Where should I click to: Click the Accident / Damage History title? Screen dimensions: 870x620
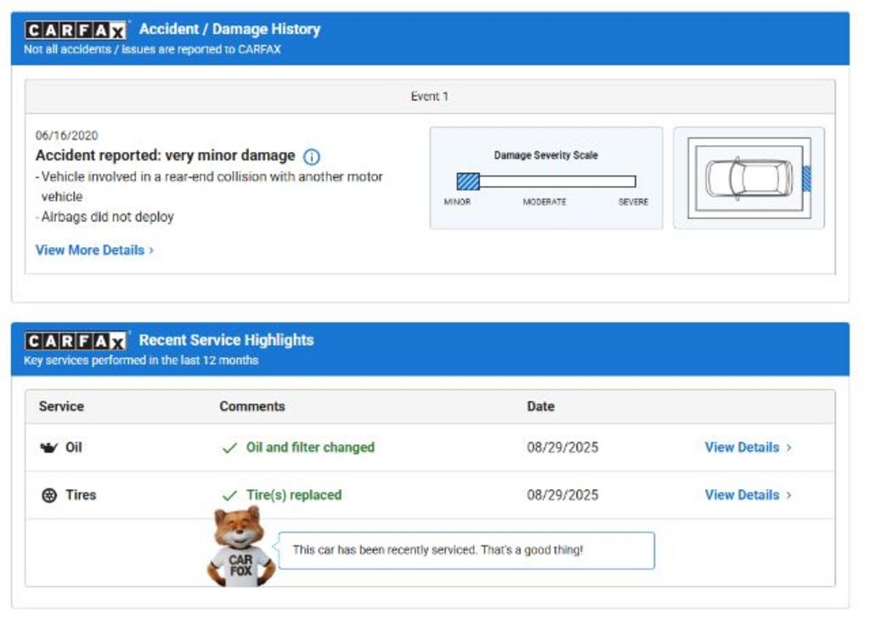[x=229, y=30]
